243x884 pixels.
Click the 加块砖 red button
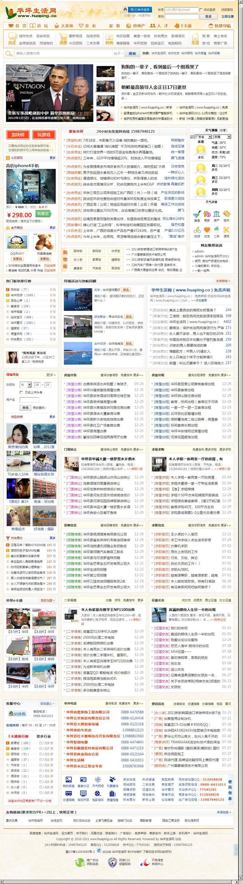(x=18, y=135)
